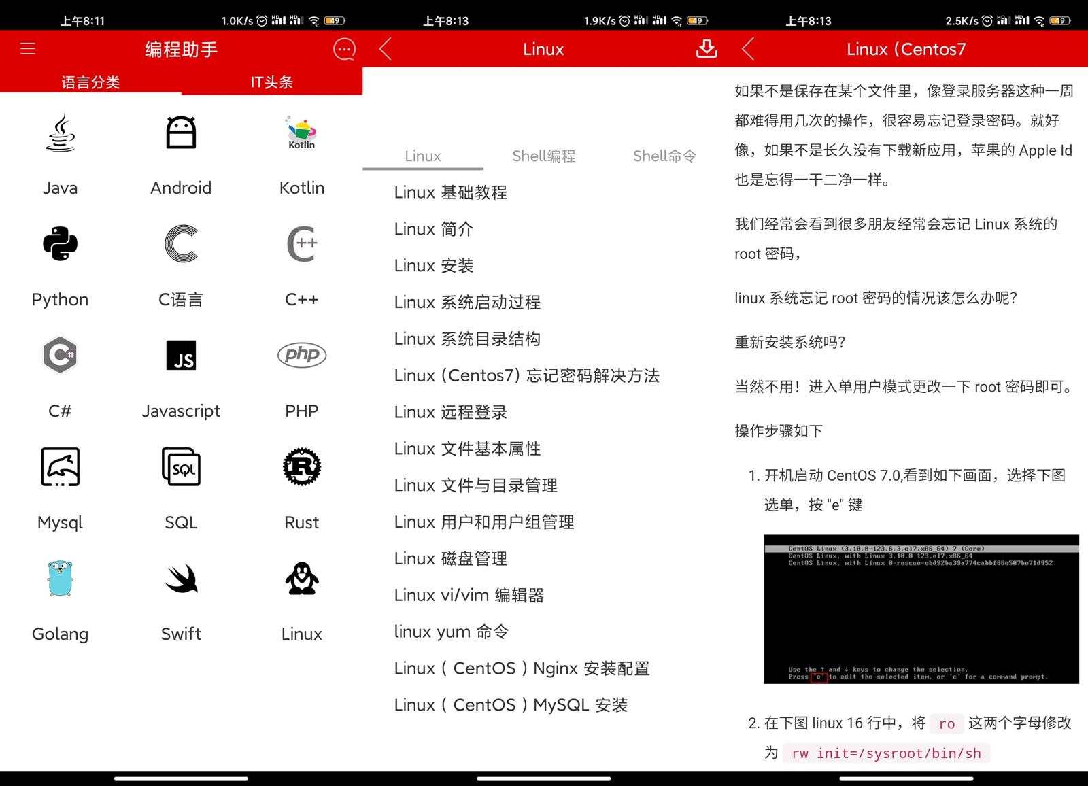Open the chat bubble icon in 编程助手
The width and height of the screenshot is (1088, 786).
[x=344, y=49]
